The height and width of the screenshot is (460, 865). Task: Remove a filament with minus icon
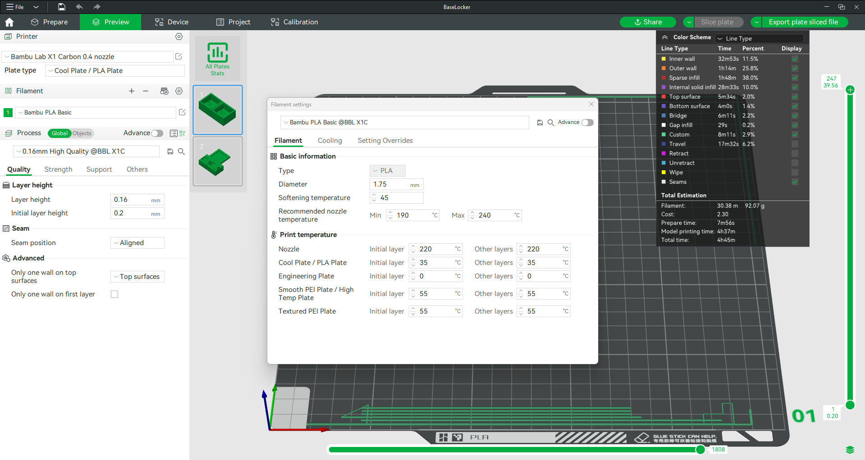point(146,91)
